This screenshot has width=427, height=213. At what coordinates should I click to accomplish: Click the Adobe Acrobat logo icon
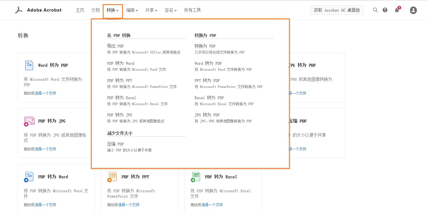[19, 10]
